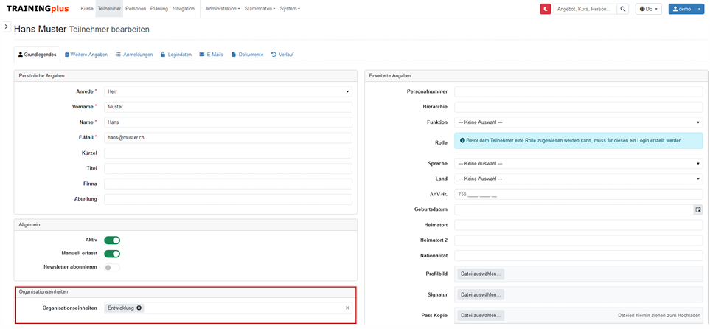This screenshot has width=710, height=329.
Task: Open the Navigation menu item
Action: click(184, 9)
